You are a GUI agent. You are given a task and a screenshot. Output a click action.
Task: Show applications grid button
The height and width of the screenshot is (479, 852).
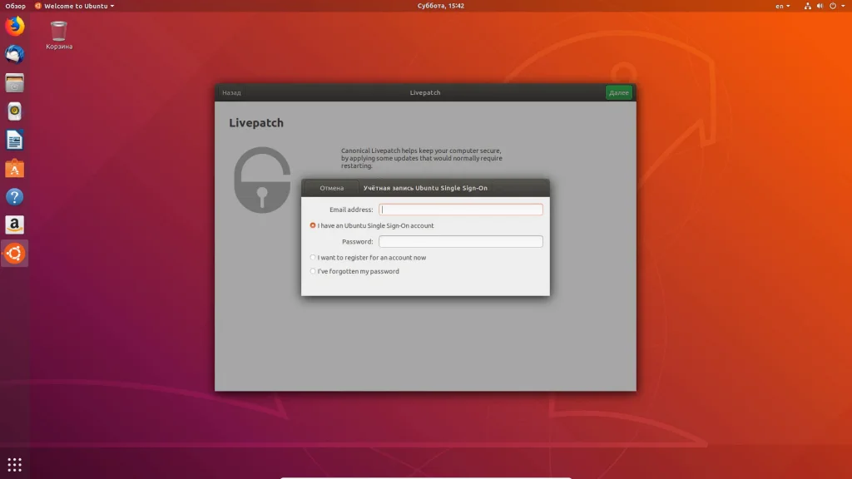15,464
